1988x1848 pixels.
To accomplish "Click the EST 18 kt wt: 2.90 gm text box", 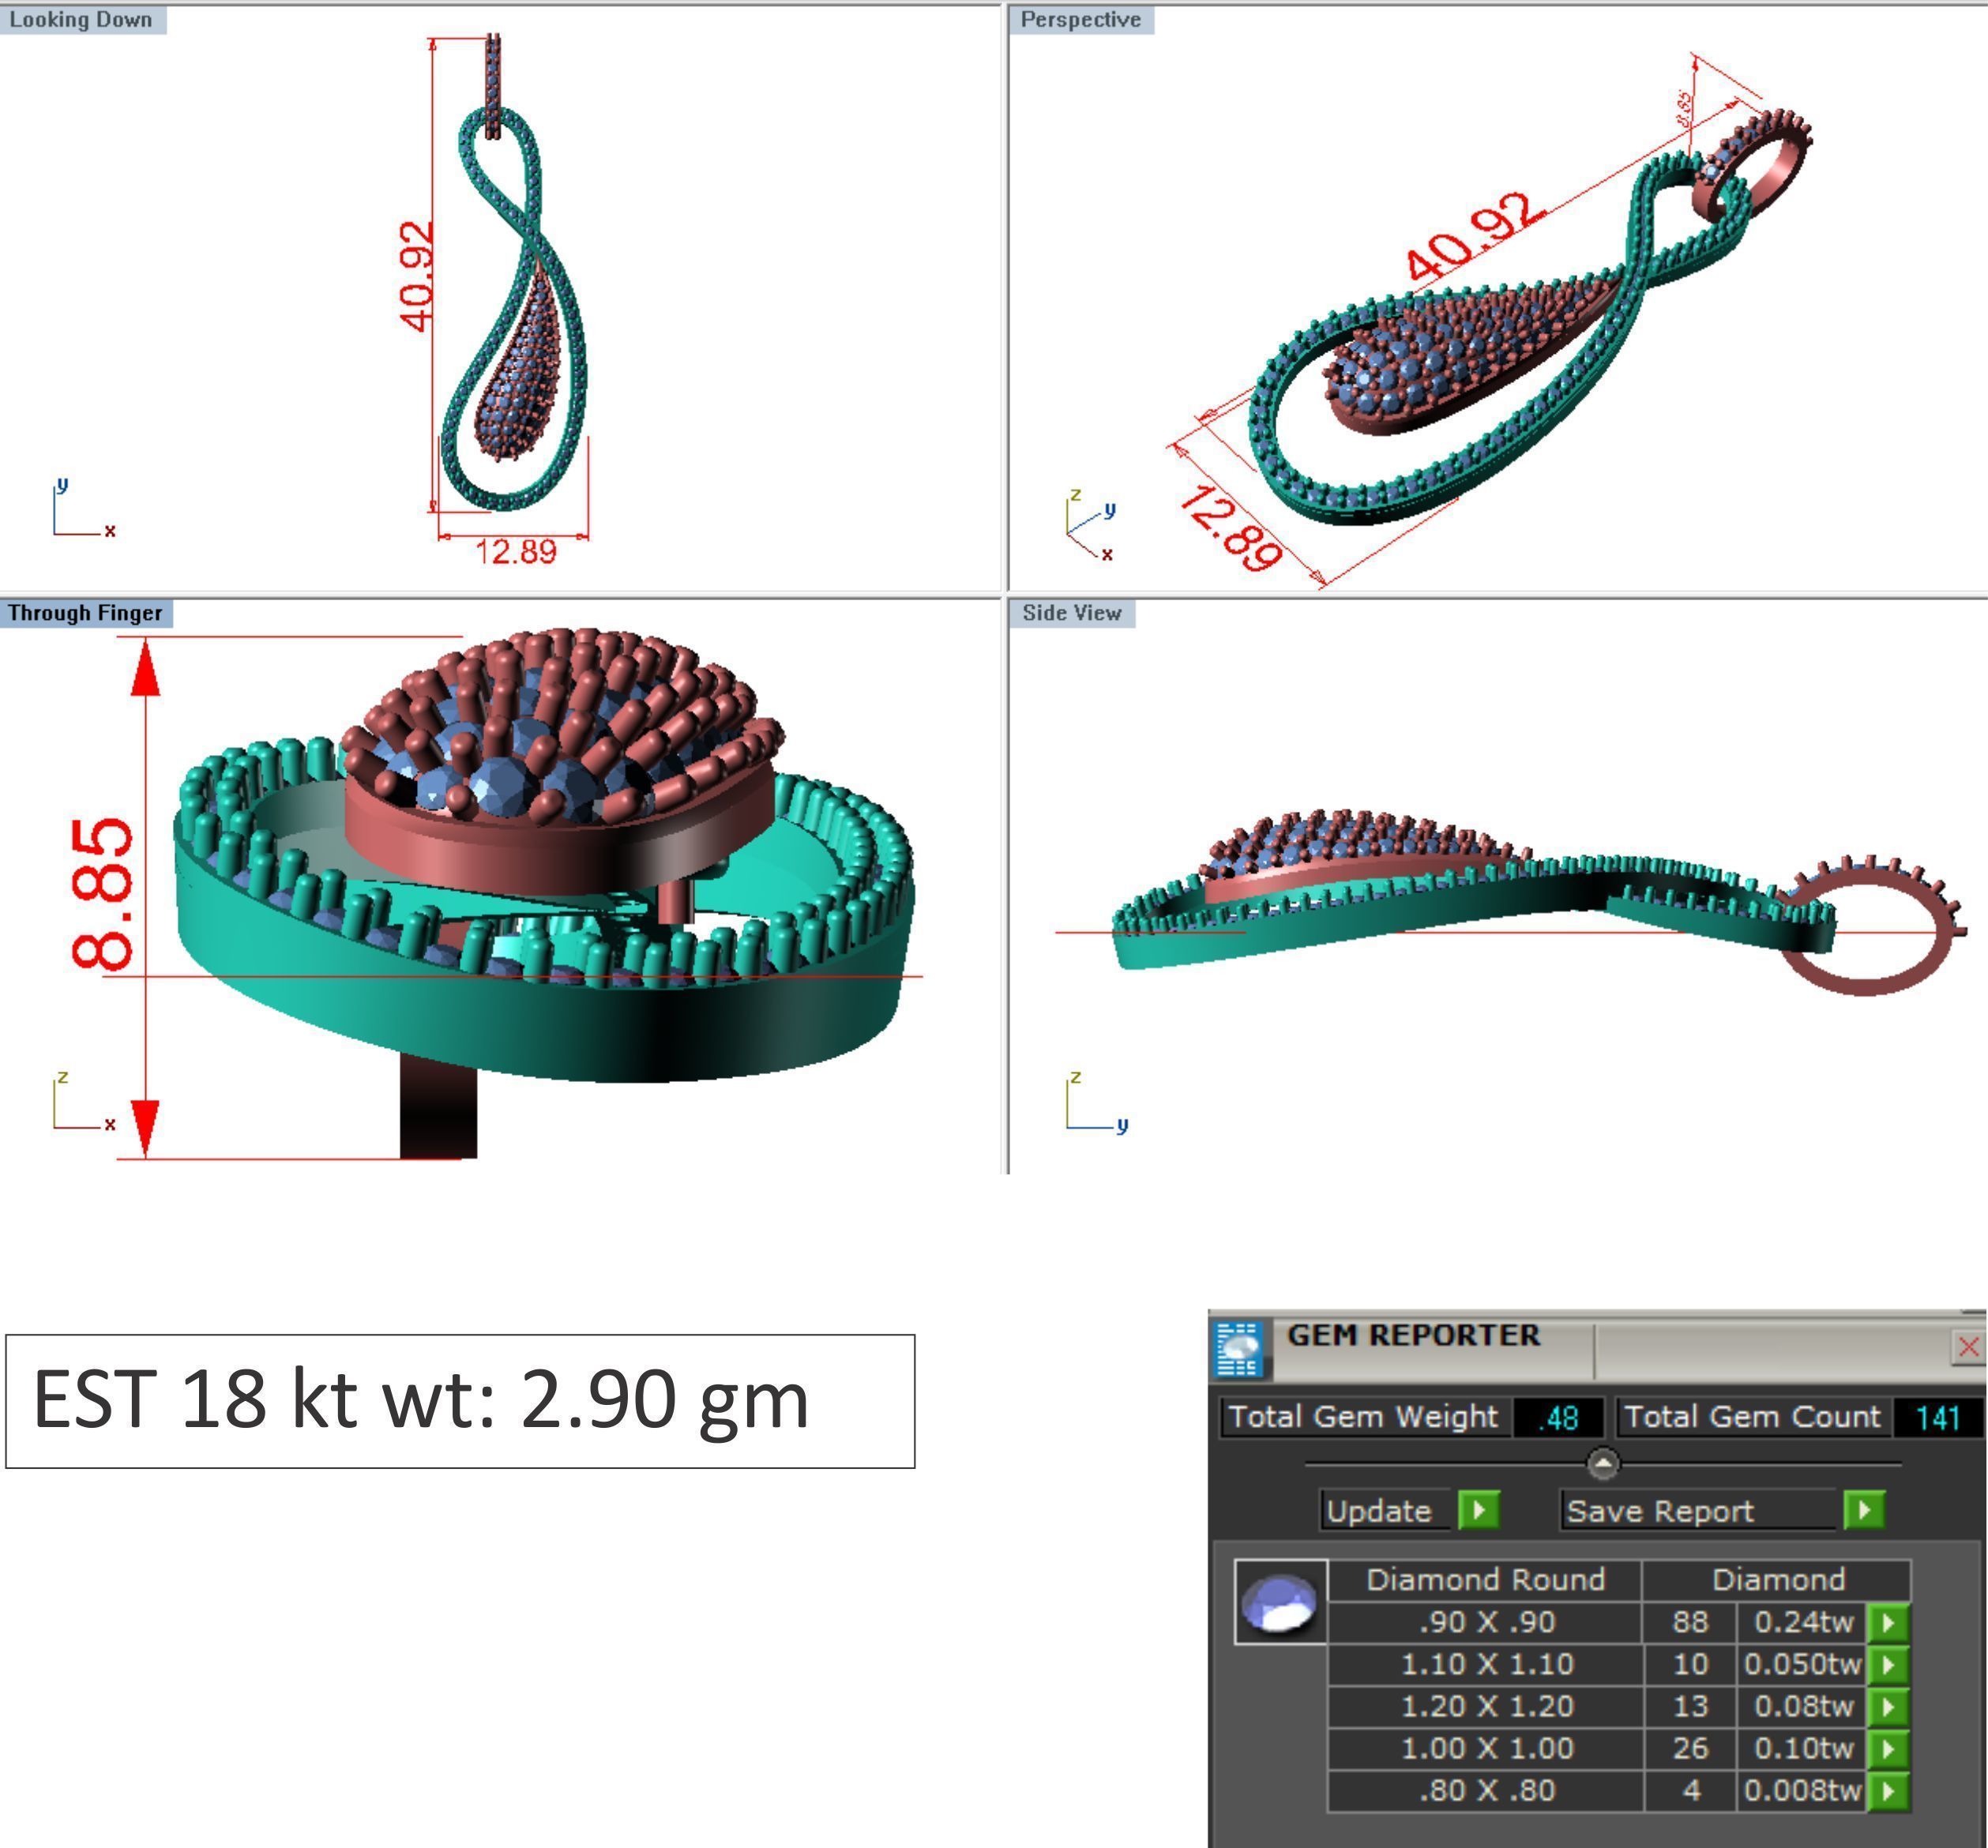I will coord(460,1401).
